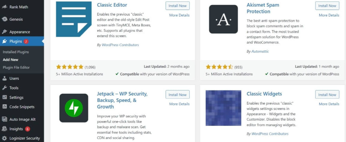Install the Akismet Spam Protection plugin

(x=327, y=6)
